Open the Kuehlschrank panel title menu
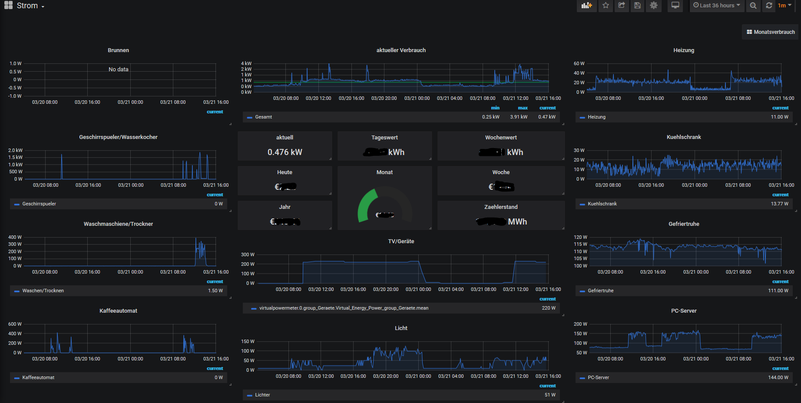The image size is (801, 403). point(684,137)
